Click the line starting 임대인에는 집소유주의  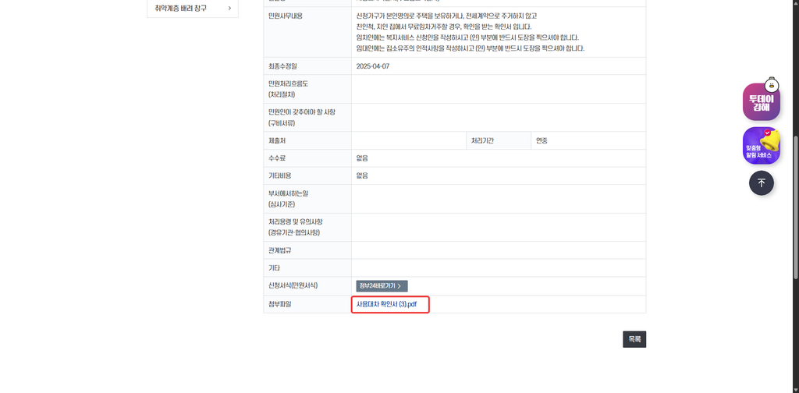[471, 48]
